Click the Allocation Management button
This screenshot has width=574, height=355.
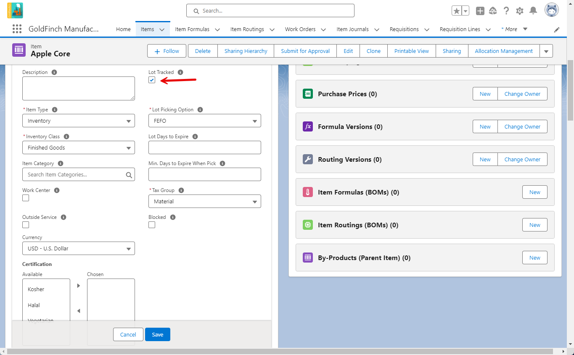(504, 51)
